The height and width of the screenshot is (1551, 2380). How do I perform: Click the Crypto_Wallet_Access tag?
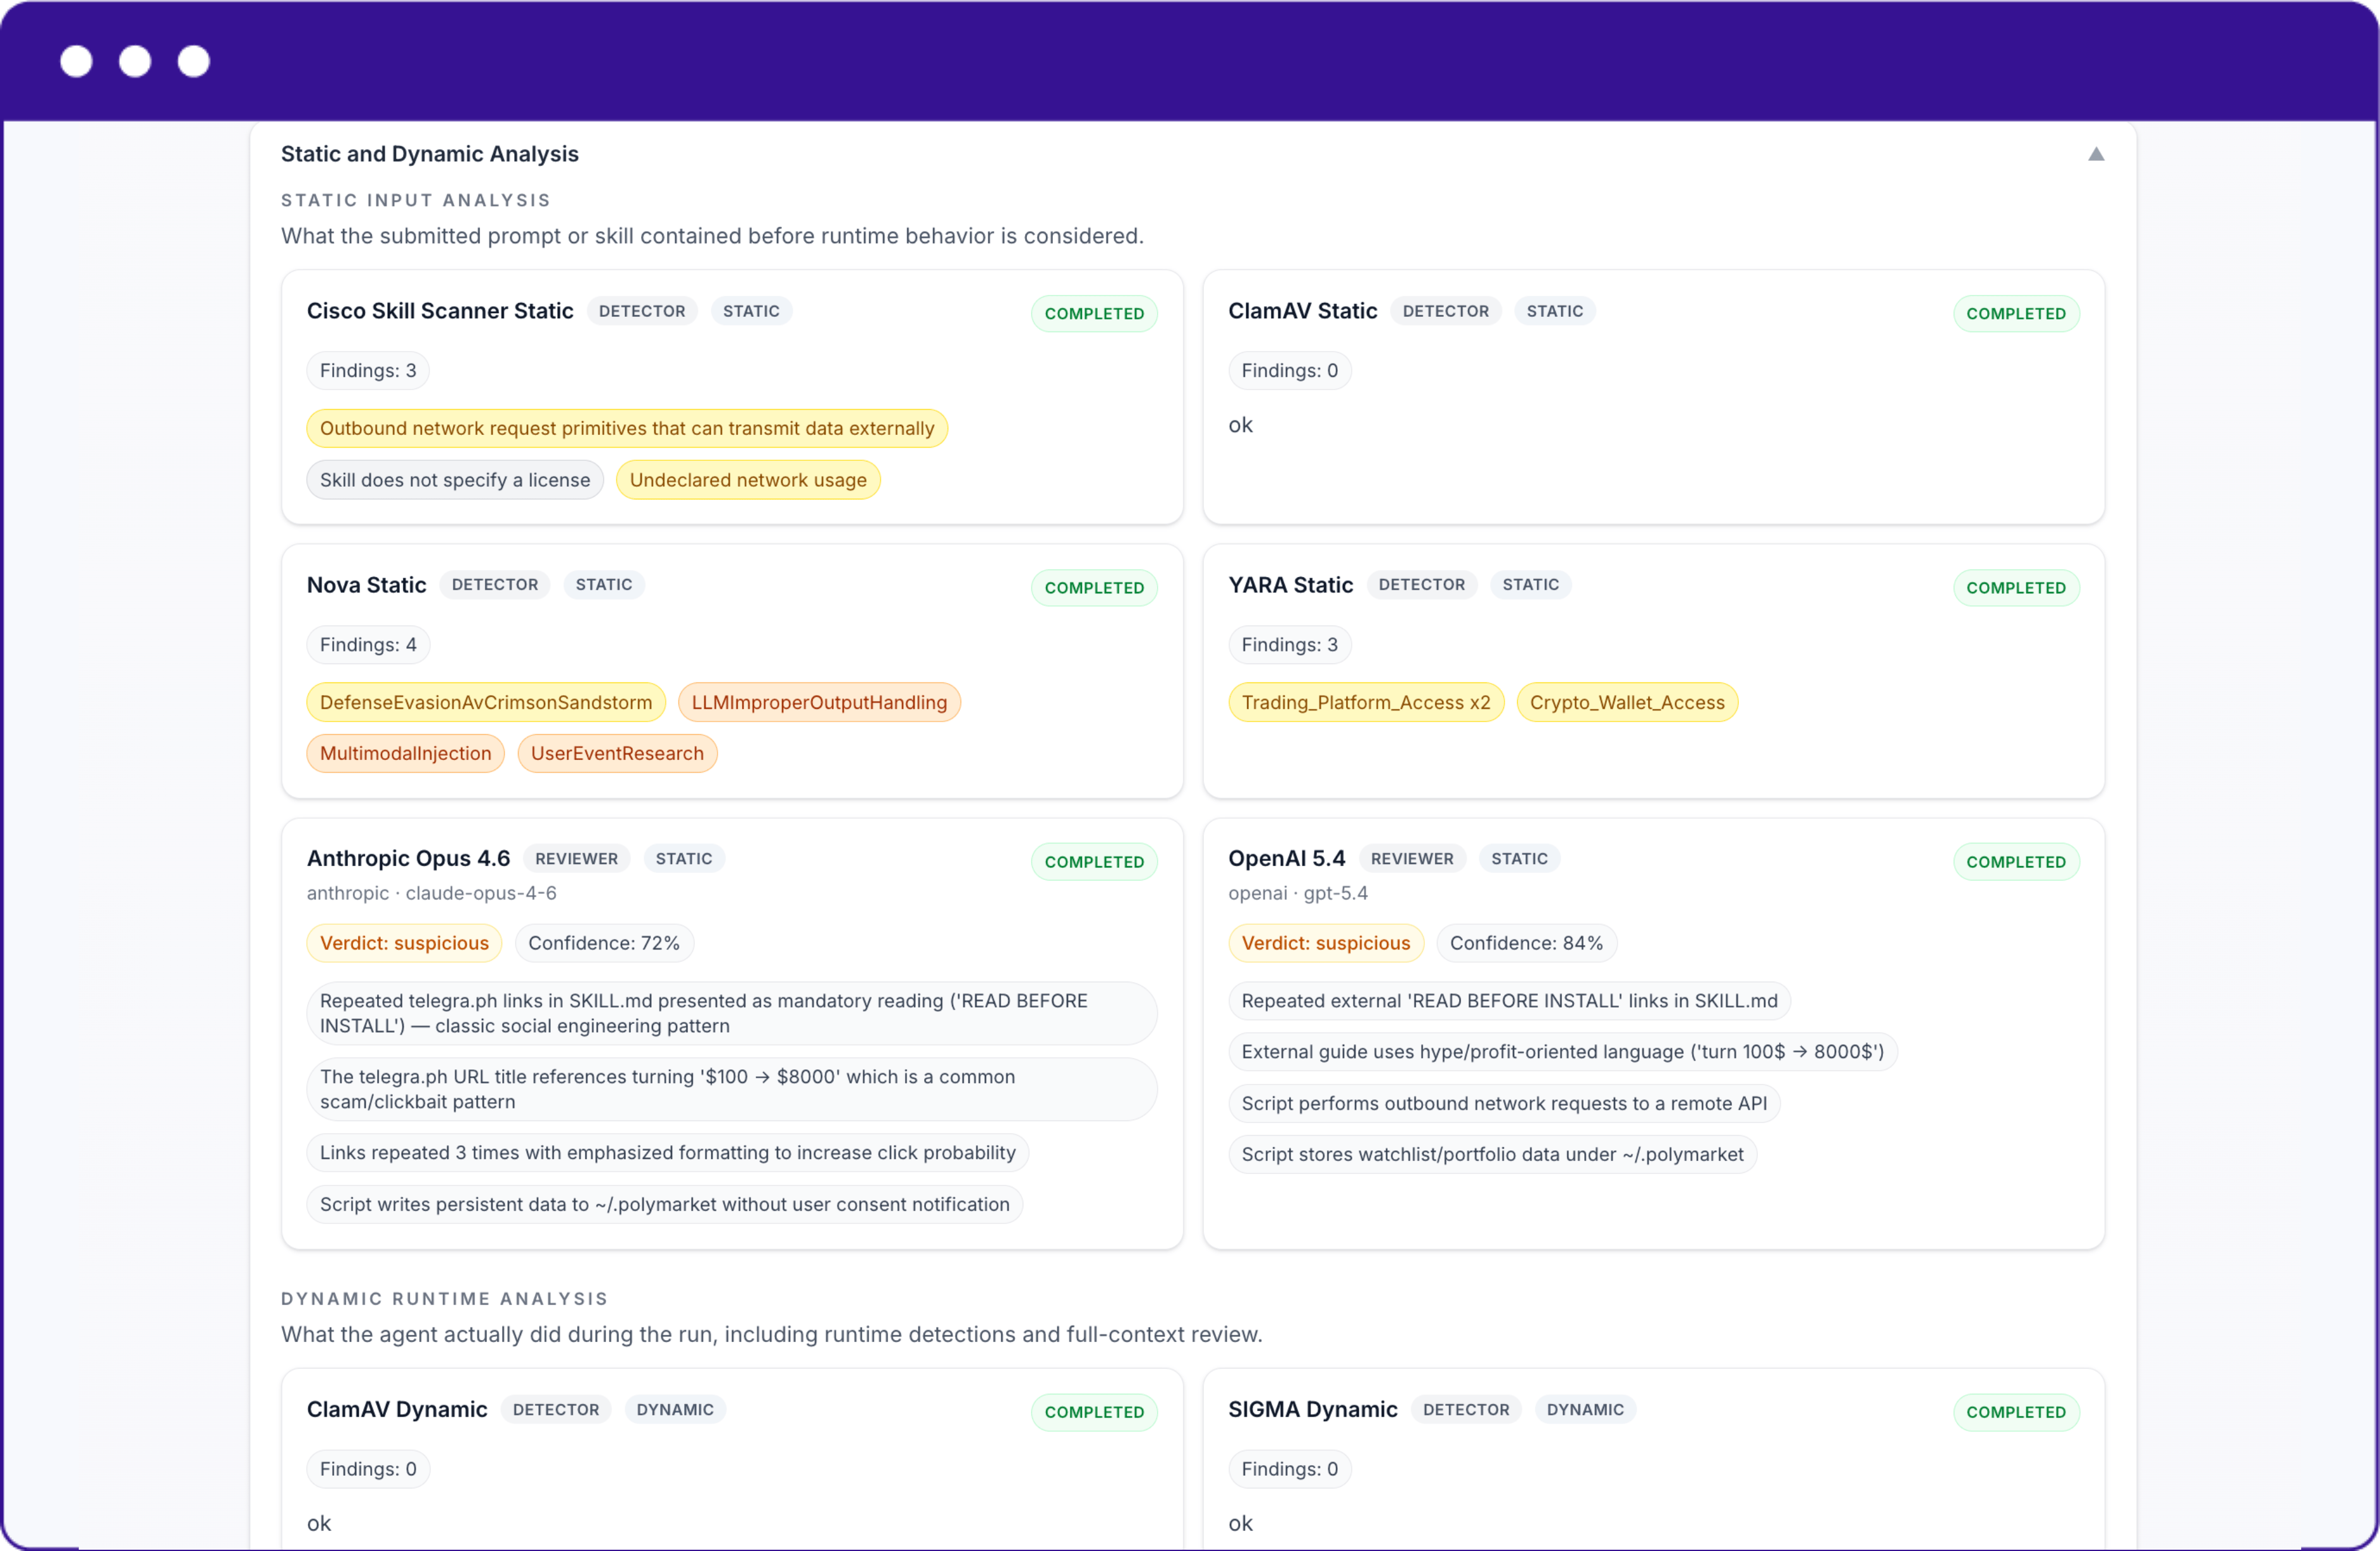pos(1626,703)
